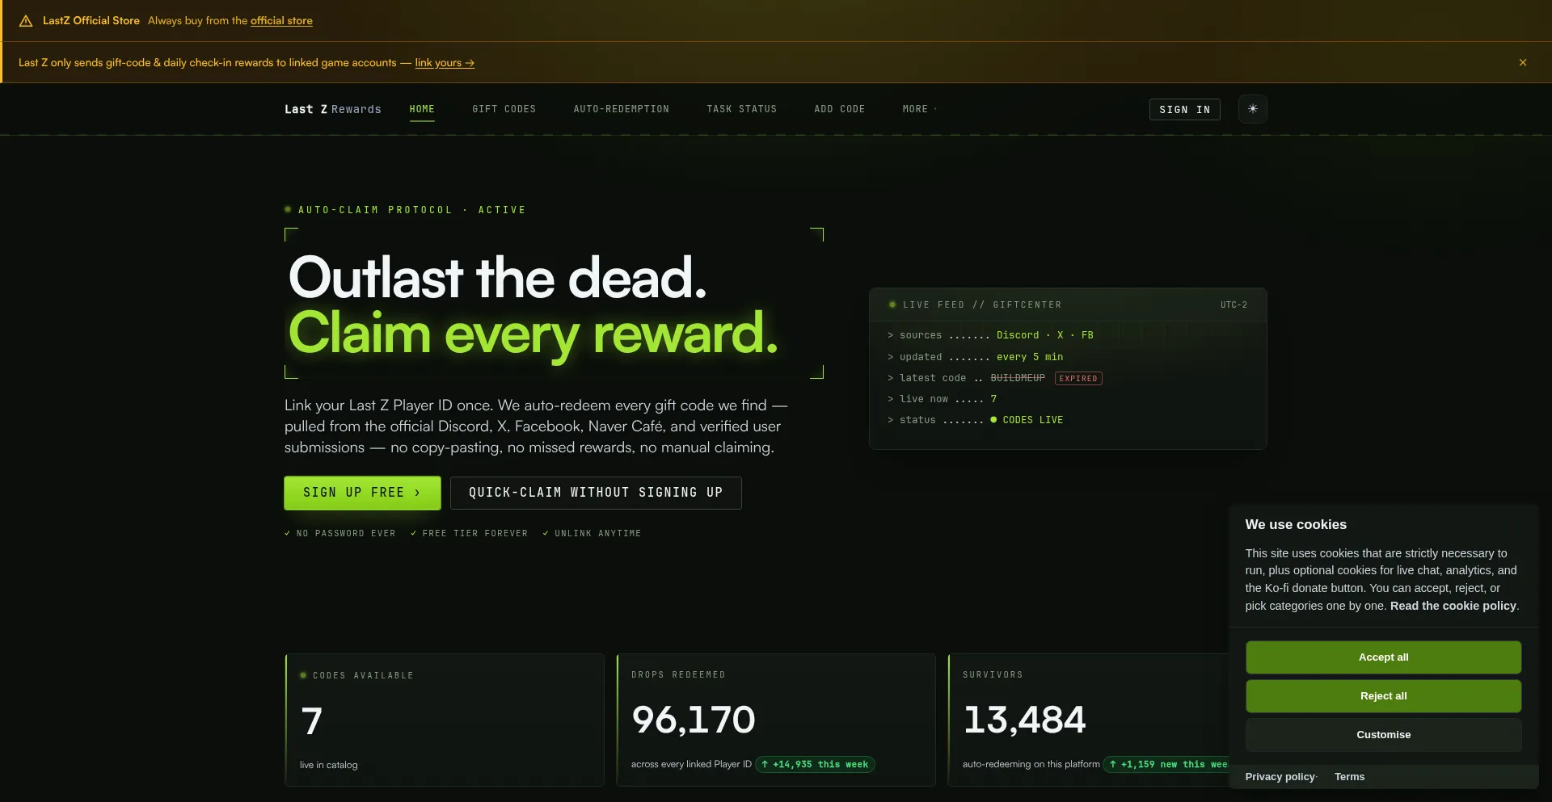Screen dimensions: 1552x802
Task: Expand the More dropdown menu
Action: click(x=919, y=109)
